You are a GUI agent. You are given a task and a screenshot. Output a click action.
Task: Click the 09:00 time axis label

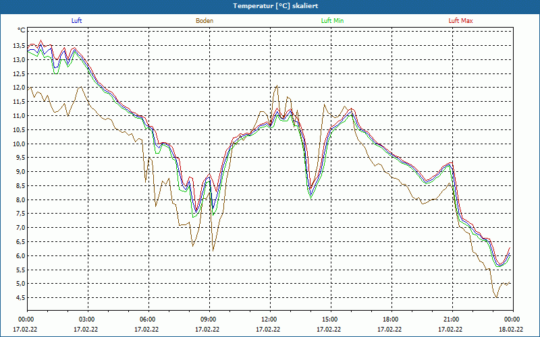208,319
